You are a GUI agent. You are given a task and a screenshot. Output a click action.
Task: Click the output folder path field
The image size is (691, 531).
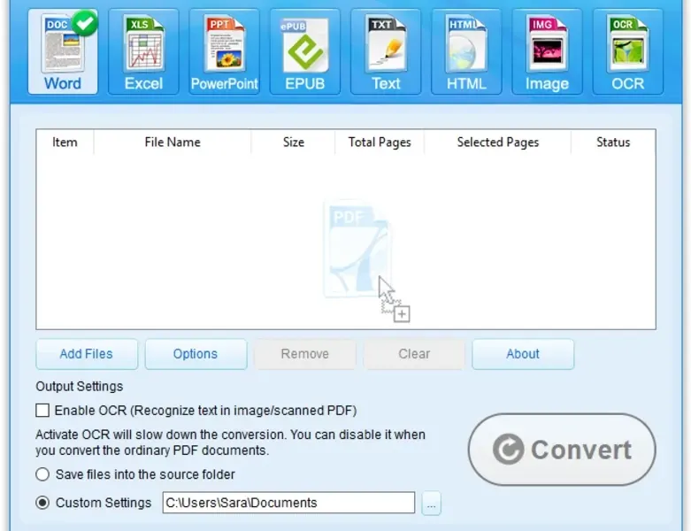(x=288, y=503)
